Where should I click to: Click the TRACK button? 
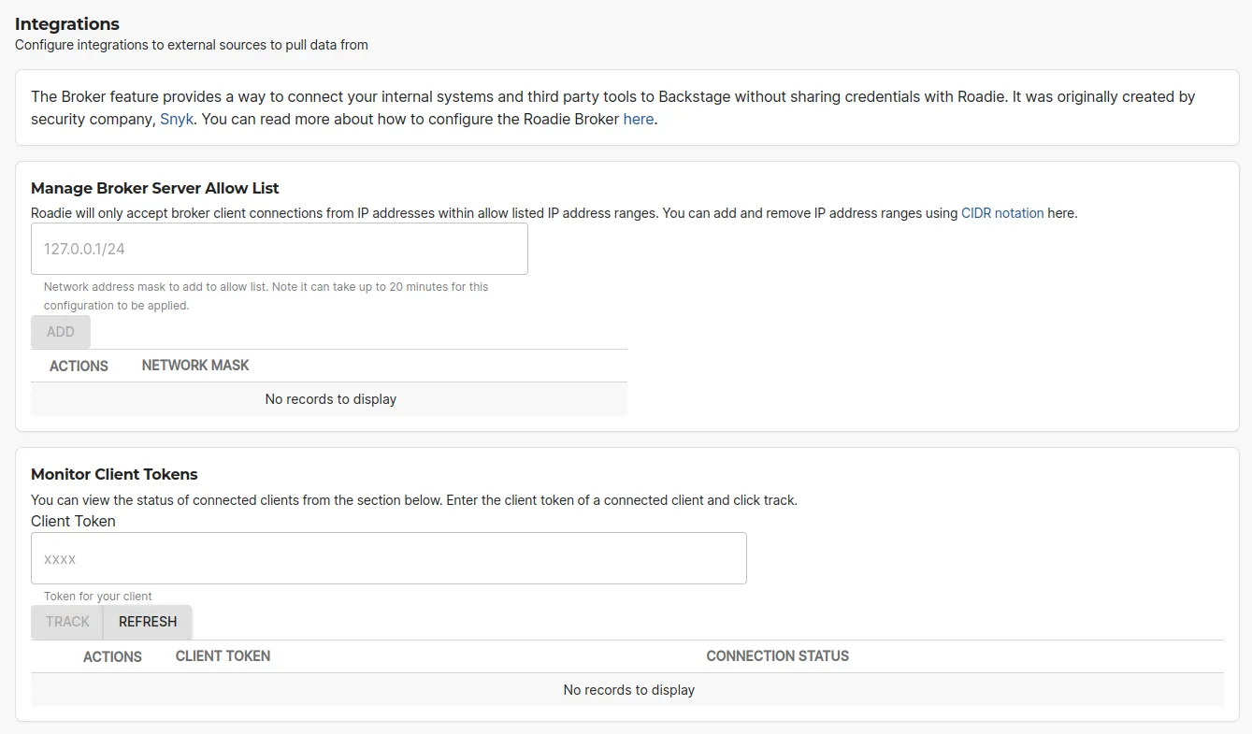pyautogui.click(x=66, y=621)
